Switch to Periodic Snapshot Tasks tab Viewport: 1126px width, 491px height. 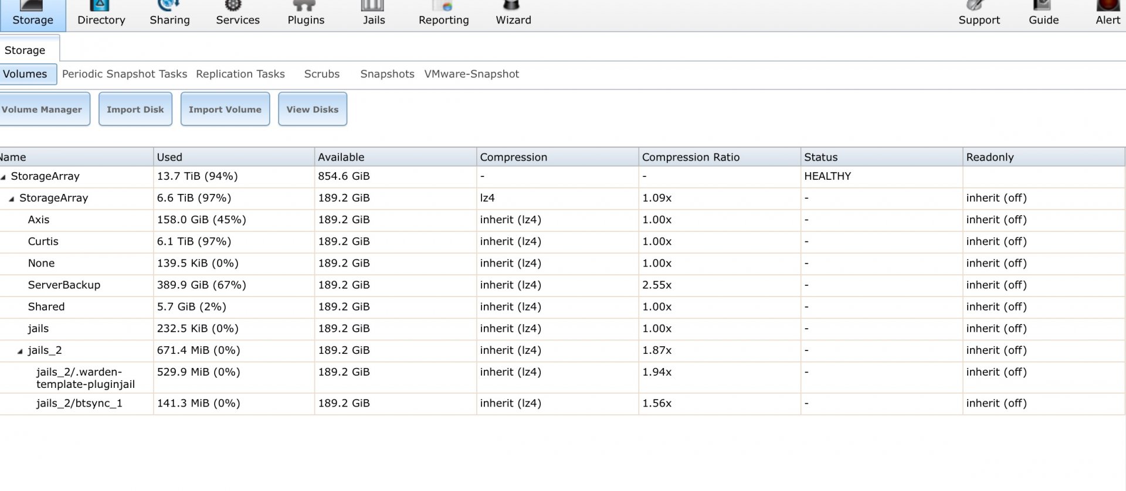pyautogui.click(x=124, y=74)
